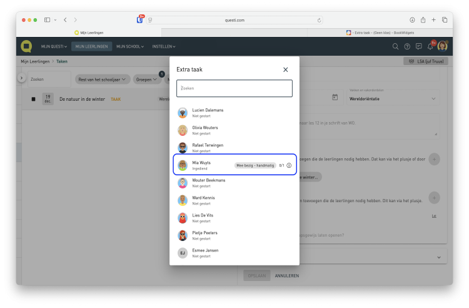469x308 pixels.
Task: Click Lucien Dalemans avatar
Action: pyautogui.click(x=183, y=113)
